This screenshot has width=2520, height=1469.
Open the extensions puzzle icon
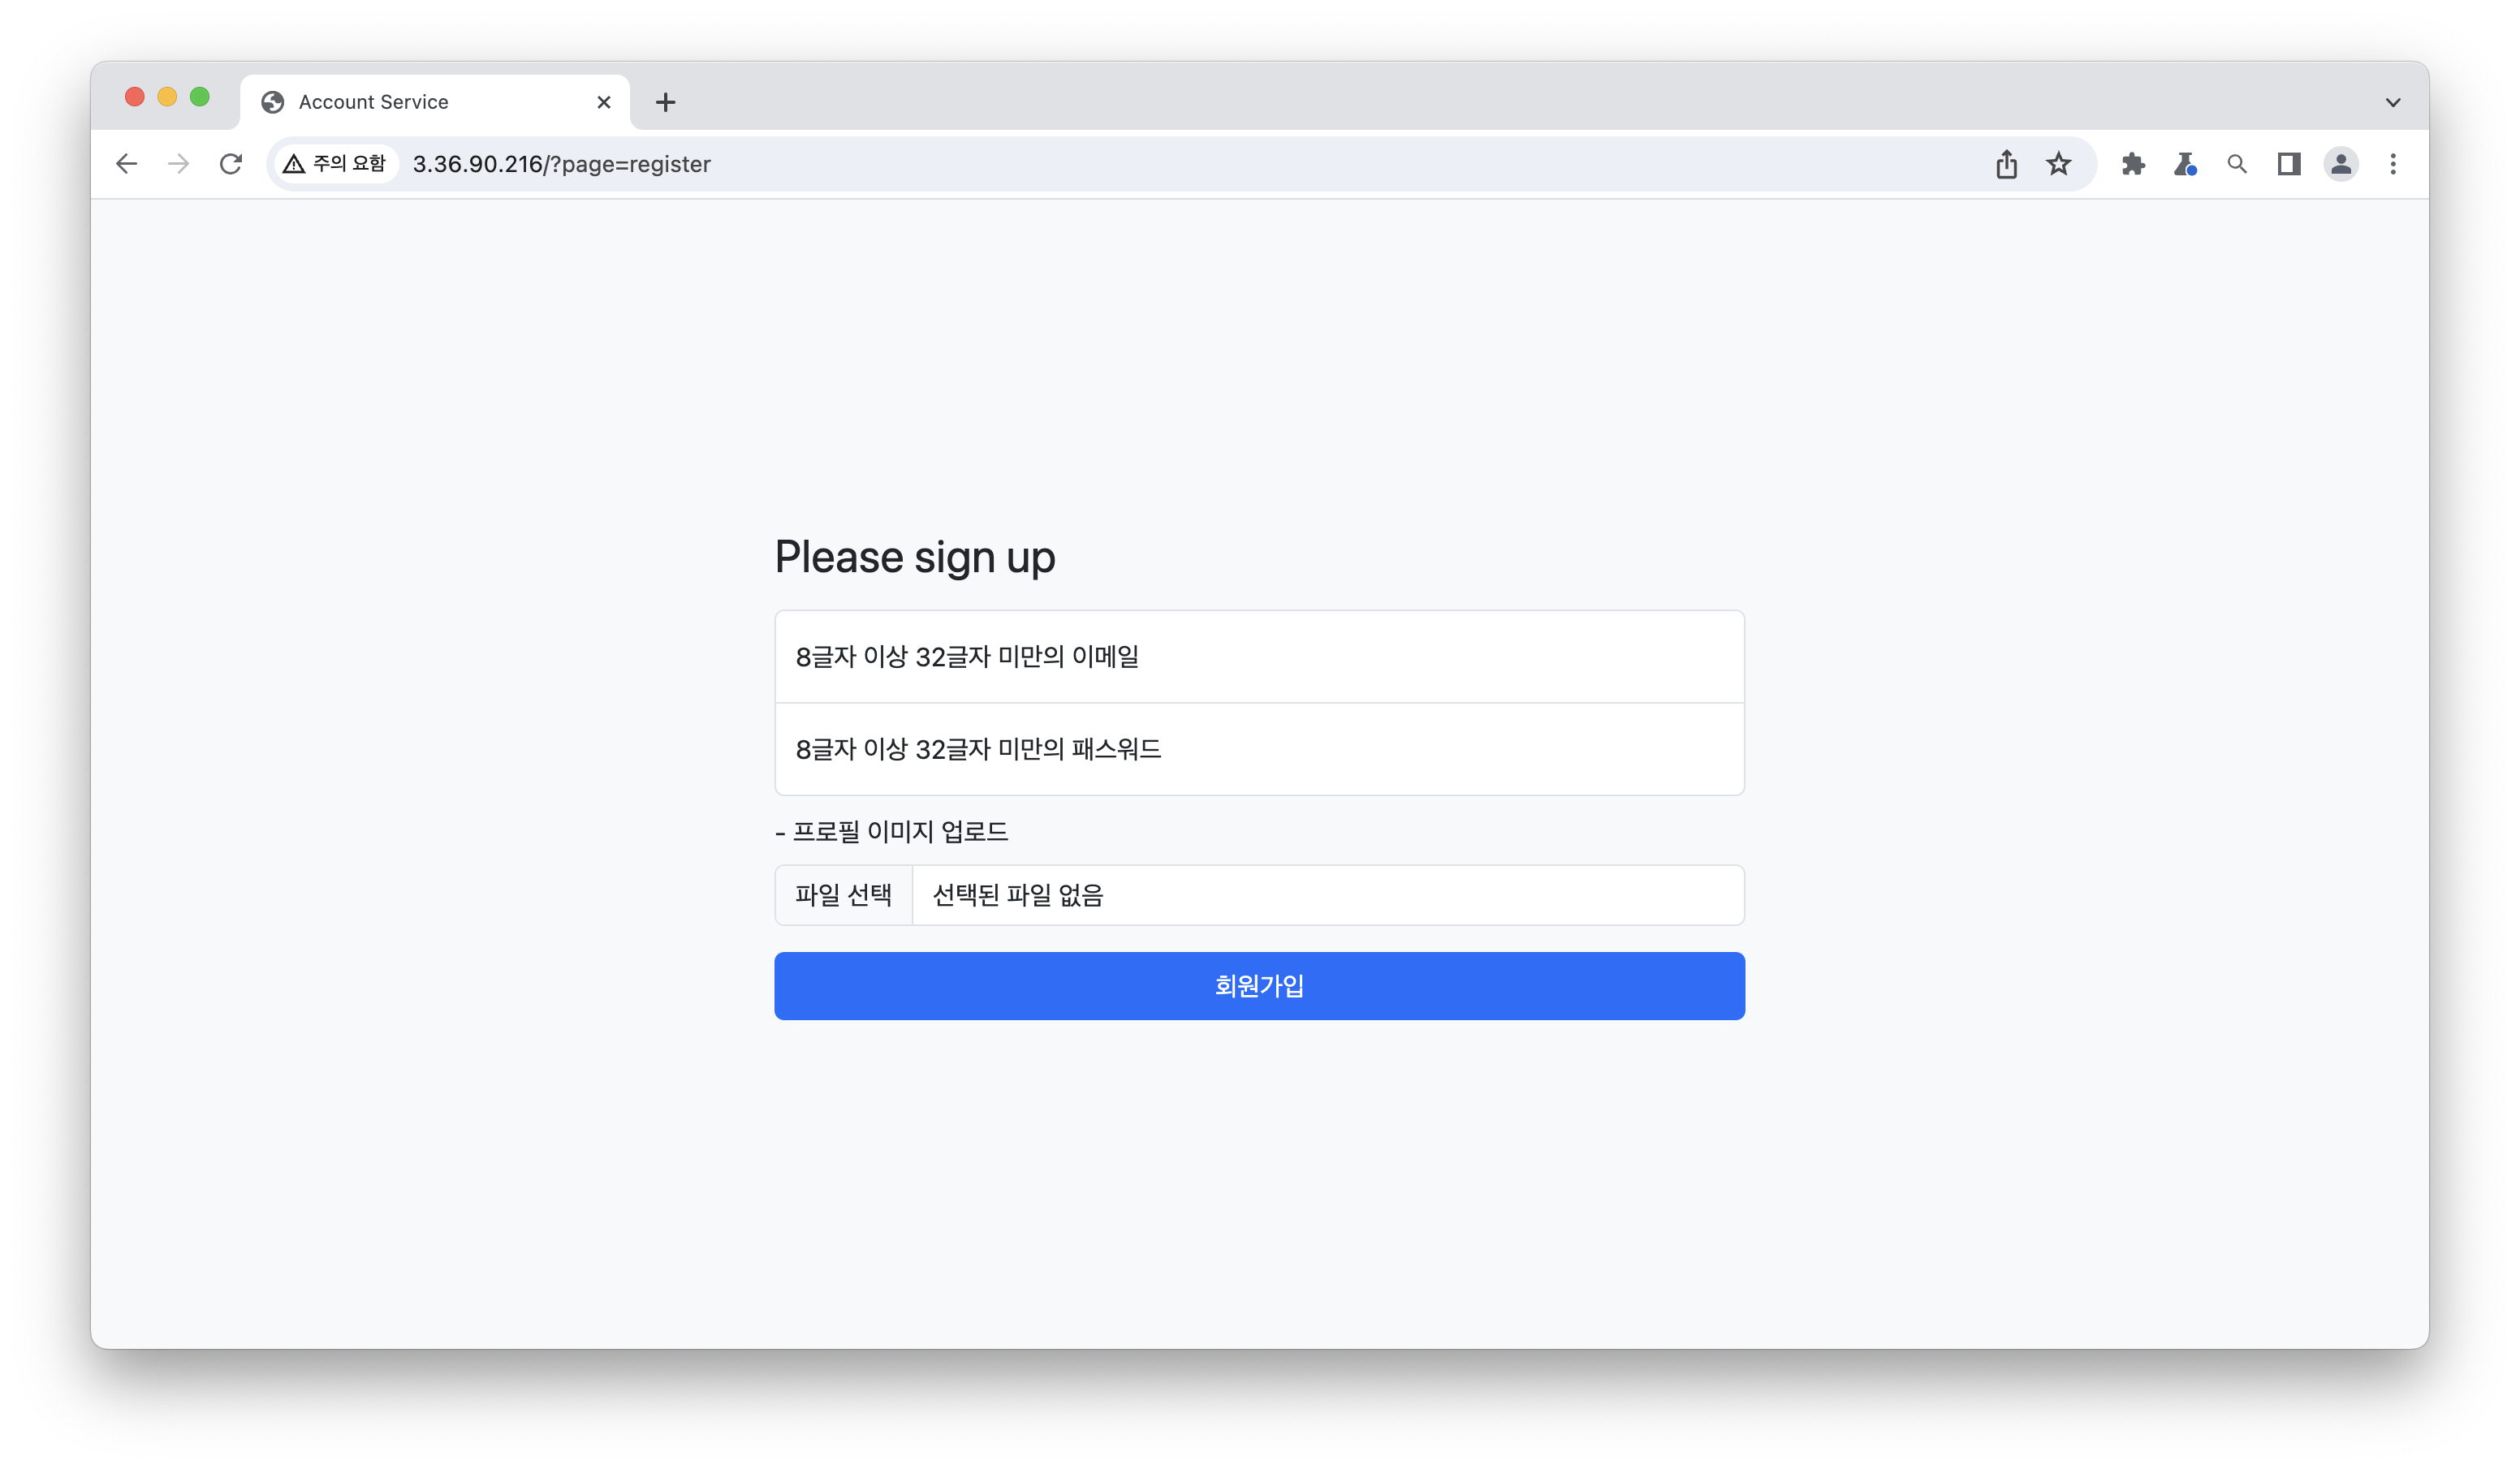point(2133,164)
